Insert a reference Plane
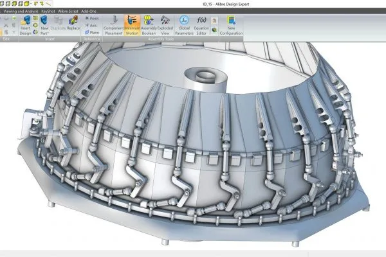This screenshot has width=386, height=257. coord(92,33)
